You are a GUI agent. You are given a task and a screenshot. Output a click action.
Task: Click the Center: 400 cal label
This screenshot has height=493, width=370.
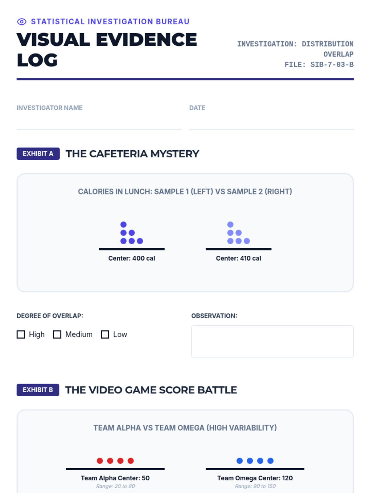pos(131,258)
